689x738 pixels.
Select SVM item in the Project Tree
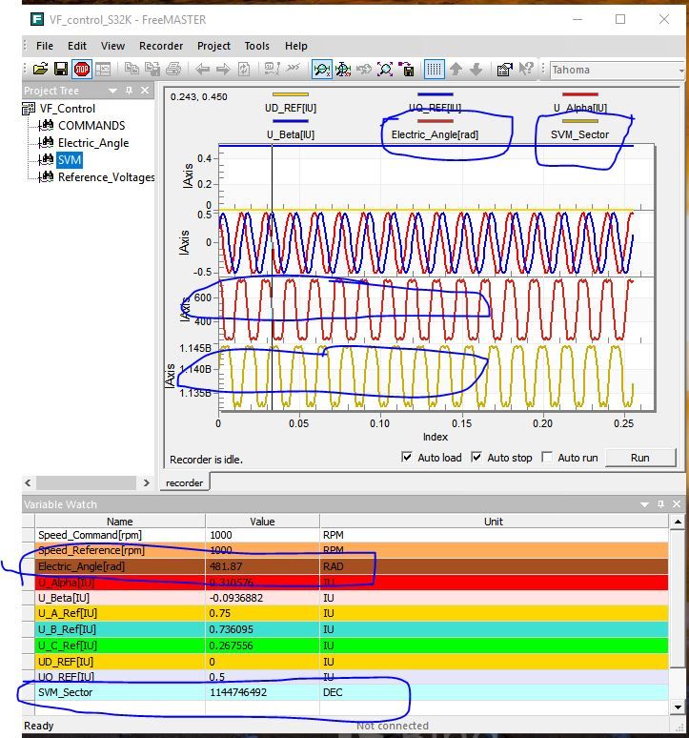70,160
